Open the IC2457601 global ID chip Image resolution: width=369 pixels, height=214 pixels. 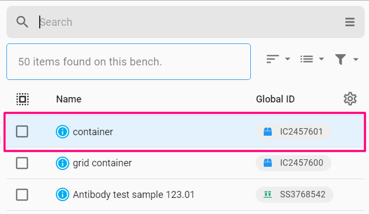[x=293, y=131]
